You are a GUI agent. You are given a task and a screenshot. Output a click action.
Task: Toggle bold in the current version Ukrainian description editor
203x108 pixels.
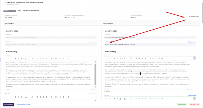tap(15, 58)
